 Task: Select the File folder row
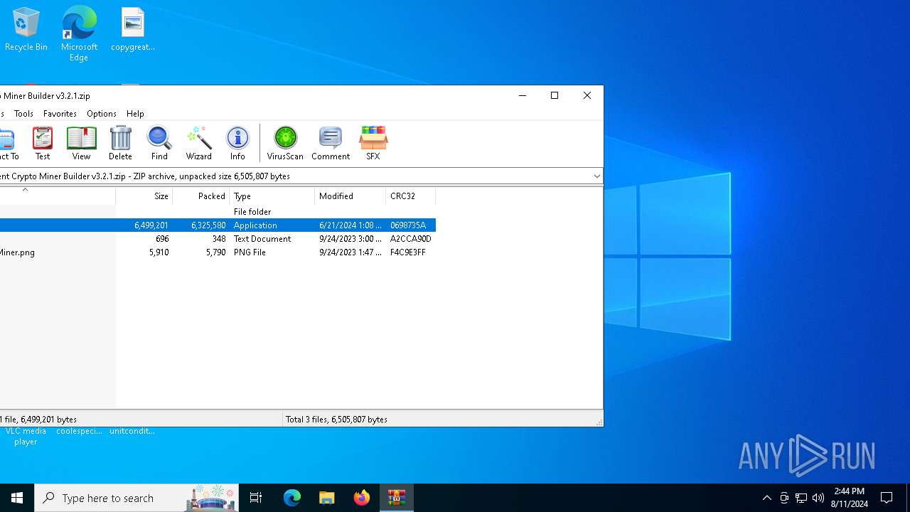click(218, 212)
